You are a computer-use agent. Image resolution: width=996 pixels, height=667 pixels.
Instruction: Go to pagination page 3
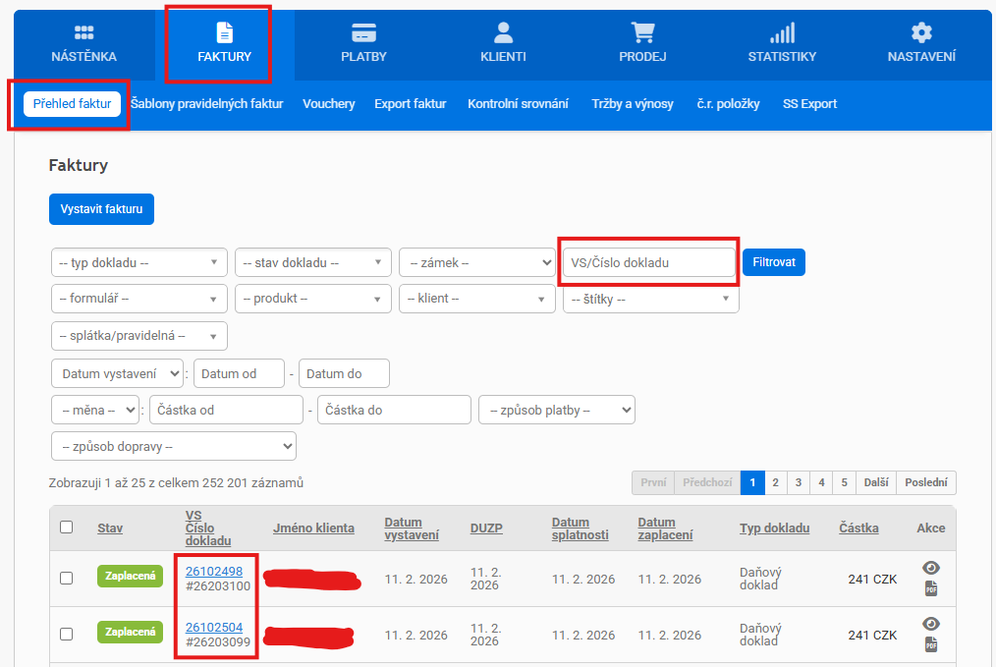point(799,482)
